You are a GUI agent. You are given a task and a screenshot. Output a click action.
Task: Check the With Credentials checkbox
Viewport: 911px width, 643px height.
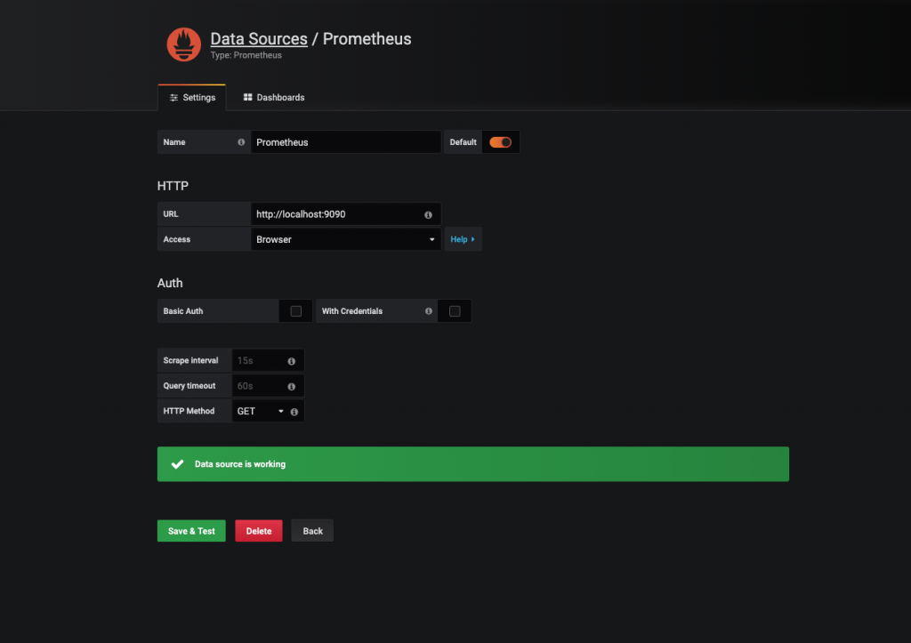[x=455, y=311]
